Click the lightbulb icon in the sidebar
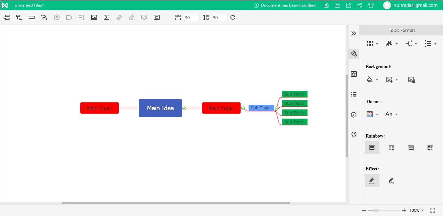The width and height of the screenshot is (443, 216). click(x=354, y=135)
